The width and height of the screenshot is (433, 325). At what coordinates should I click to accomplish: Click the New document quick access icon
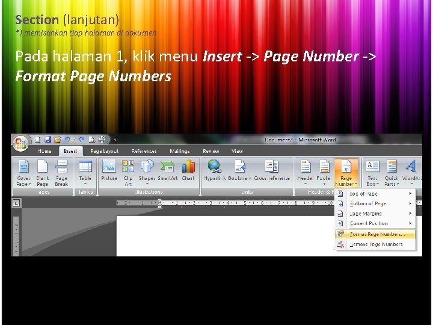click(x=37, y=140)
